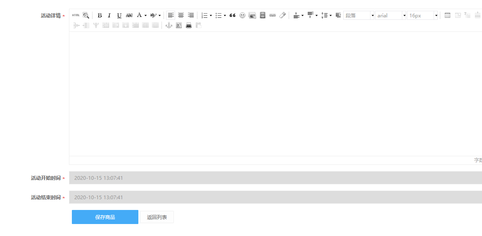Insert paragraph before table icon

click(468, 15)
